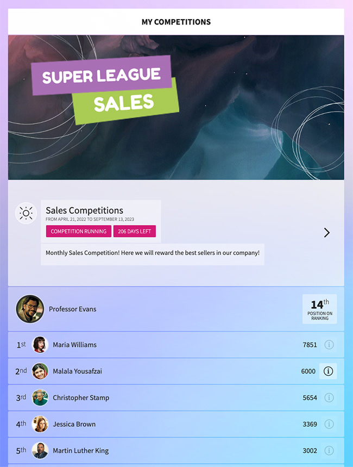Click Professor Evans profile avatar
The image size is (353, 467).
click(x=30, y=309)
